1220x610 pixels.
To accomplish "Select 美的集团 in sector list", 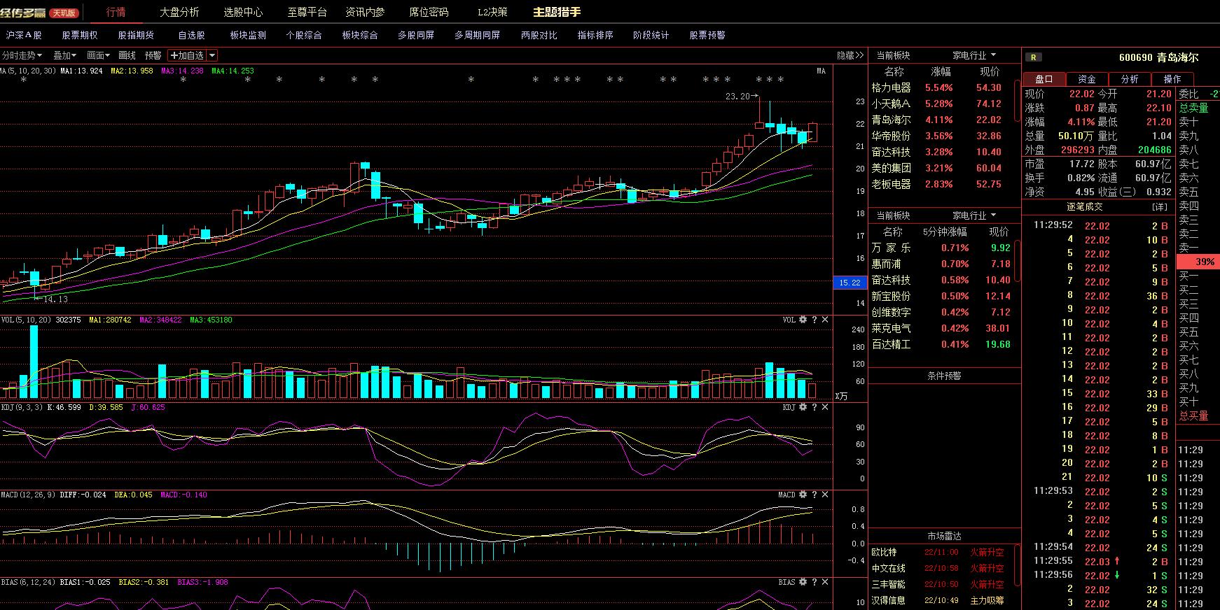I will pos(891,168).
